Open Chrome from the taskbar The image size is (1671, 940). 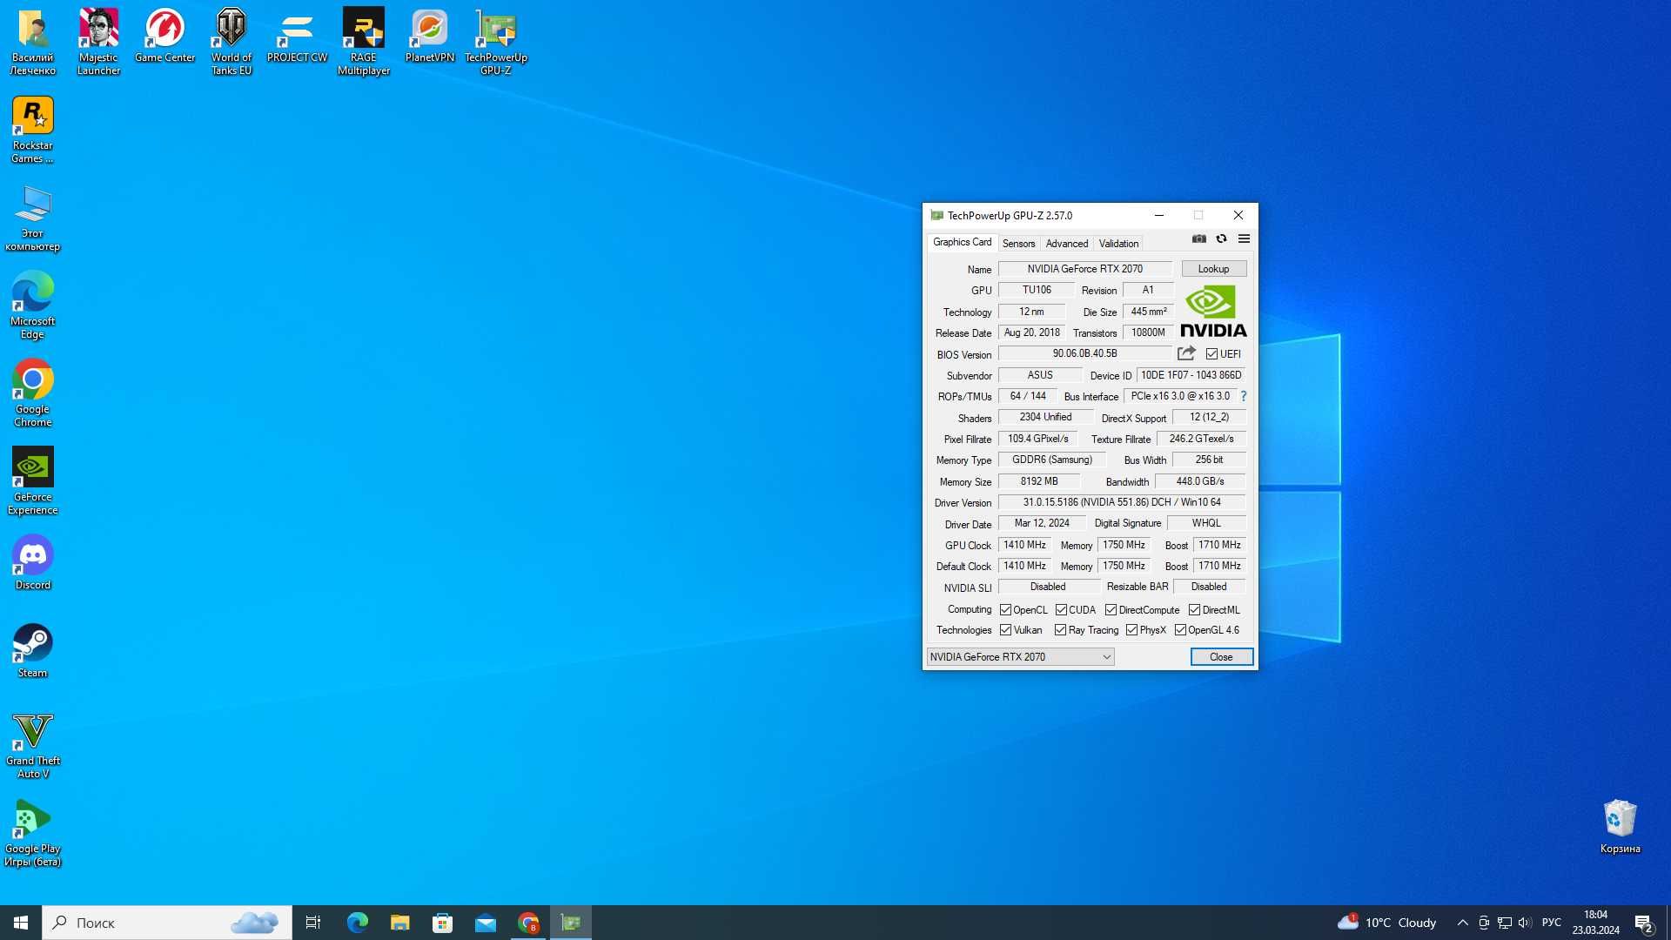pyautogui.click(x=528, y=923)
